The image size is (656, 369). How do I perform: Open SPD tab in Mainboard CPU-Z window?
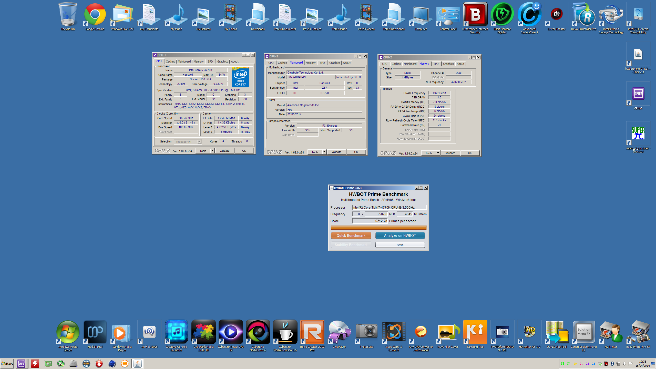(322, 63)
